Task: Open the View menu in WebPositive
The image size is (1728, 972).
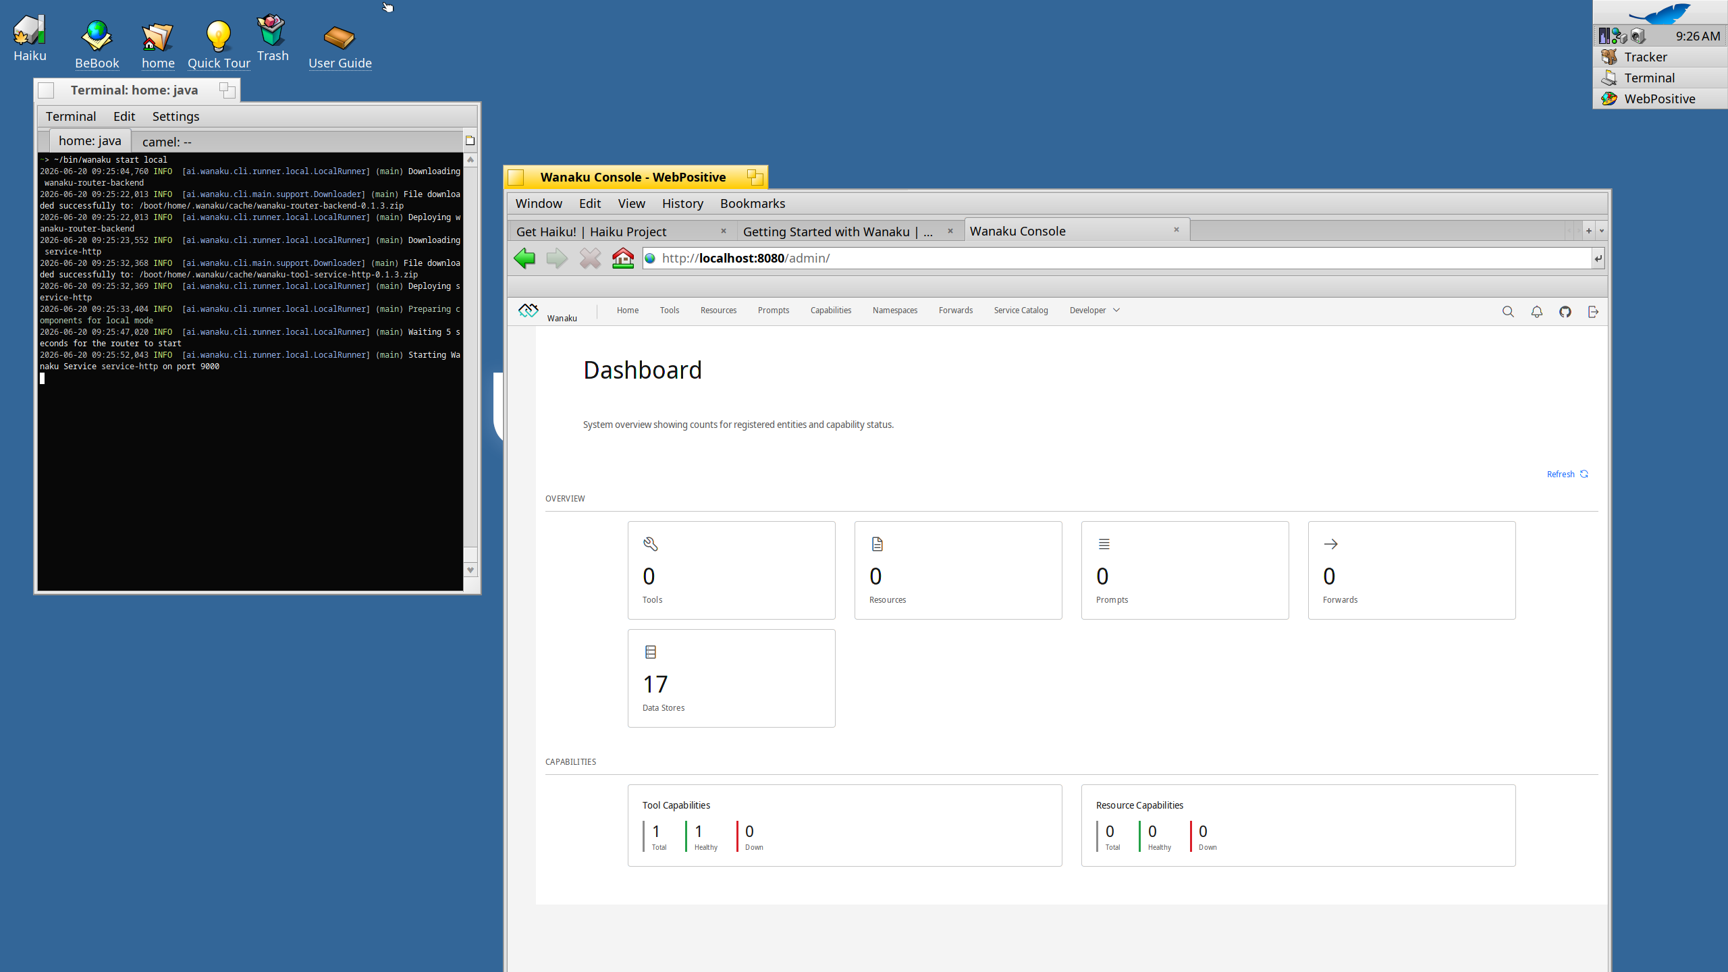Action: pyautogui.click(x=631, y=203)
